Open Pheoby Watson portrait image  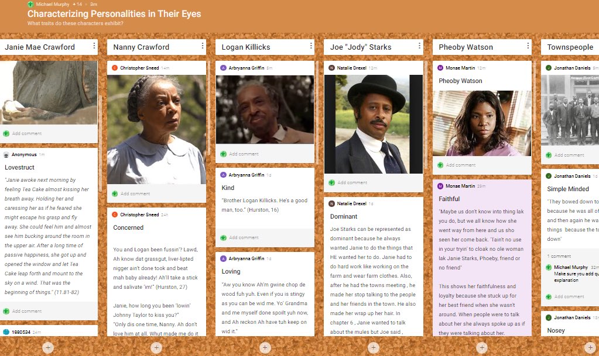point(482,123)
